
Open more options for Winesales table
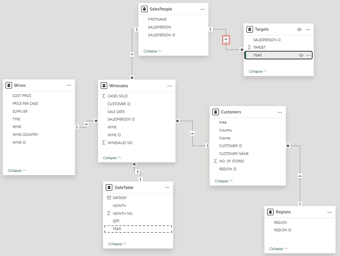point(169,86)
